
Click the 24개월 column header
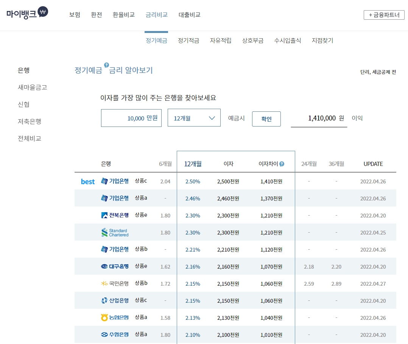[x=309, y=164]
